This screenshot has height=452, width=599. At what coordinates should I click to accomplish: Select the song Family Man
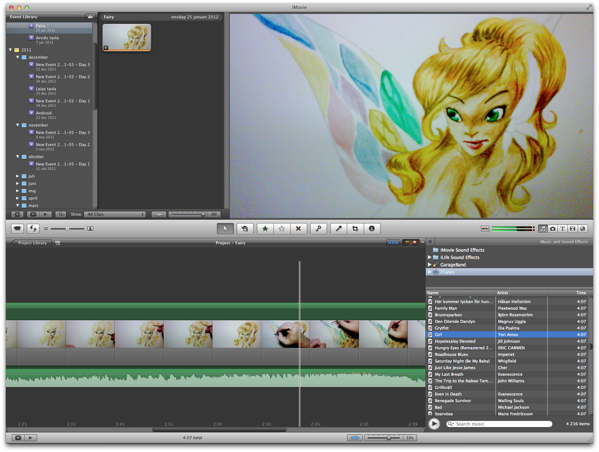click(x=446, y=308)
